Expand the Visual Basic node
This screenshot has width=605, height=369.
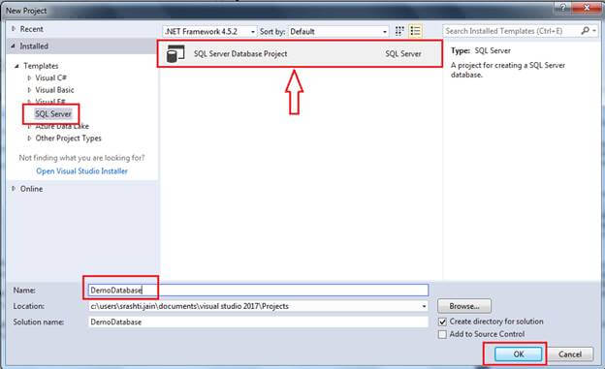tap(29, 90)
